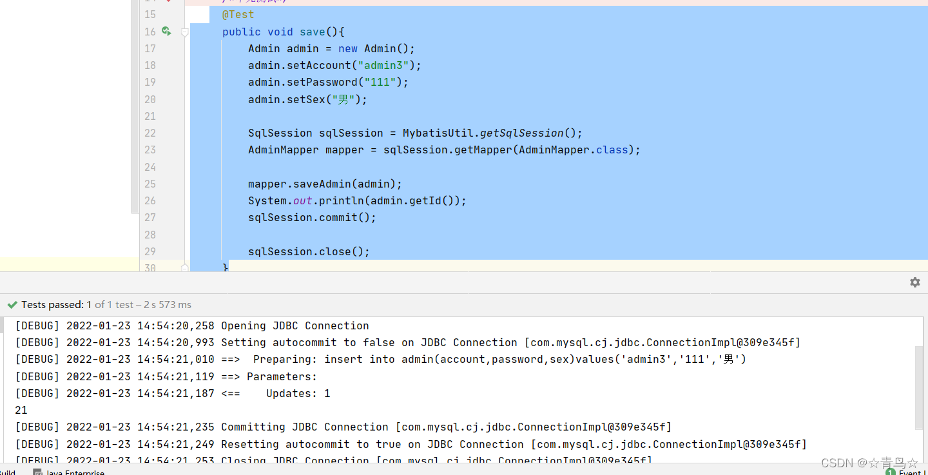The image size is (928, 475).
Task: Click the 'Tests passed: 1' status text
Action: point(57,305)
